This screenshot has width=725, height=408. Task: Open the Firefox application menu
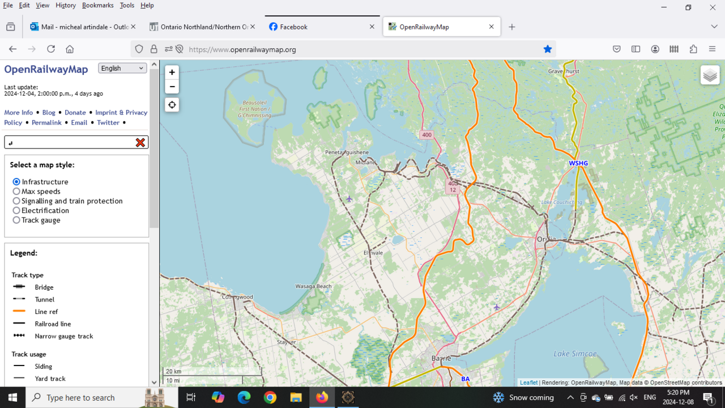pyautogui.click(x=713, y=49)
